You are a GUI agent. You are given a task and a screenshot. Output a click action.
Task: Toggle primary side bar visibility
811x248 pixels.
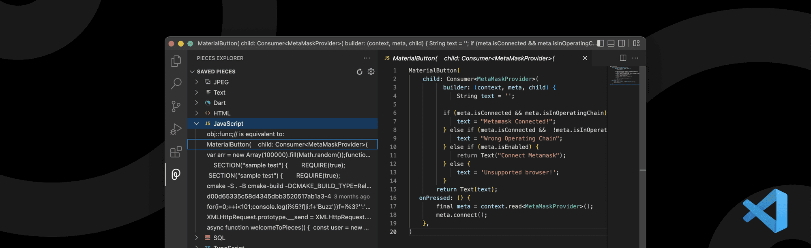tap(601, 43)
